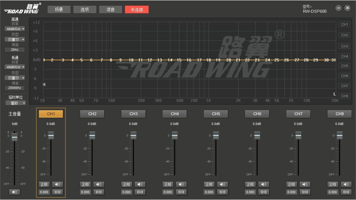Click the low-pass frequency 20000Hz field
The height and width of the screenshot is (200, 356).
pos(15,88)
